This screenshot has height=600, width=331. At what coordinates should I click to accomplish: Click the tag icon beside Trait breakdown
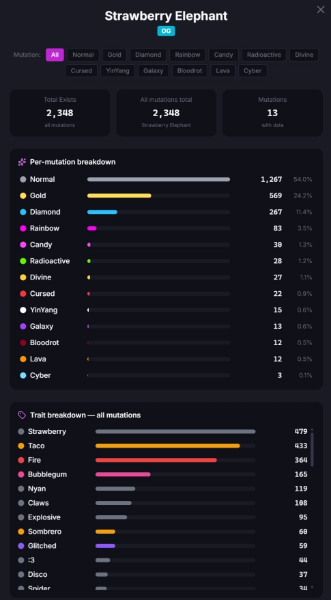[22, 415]
